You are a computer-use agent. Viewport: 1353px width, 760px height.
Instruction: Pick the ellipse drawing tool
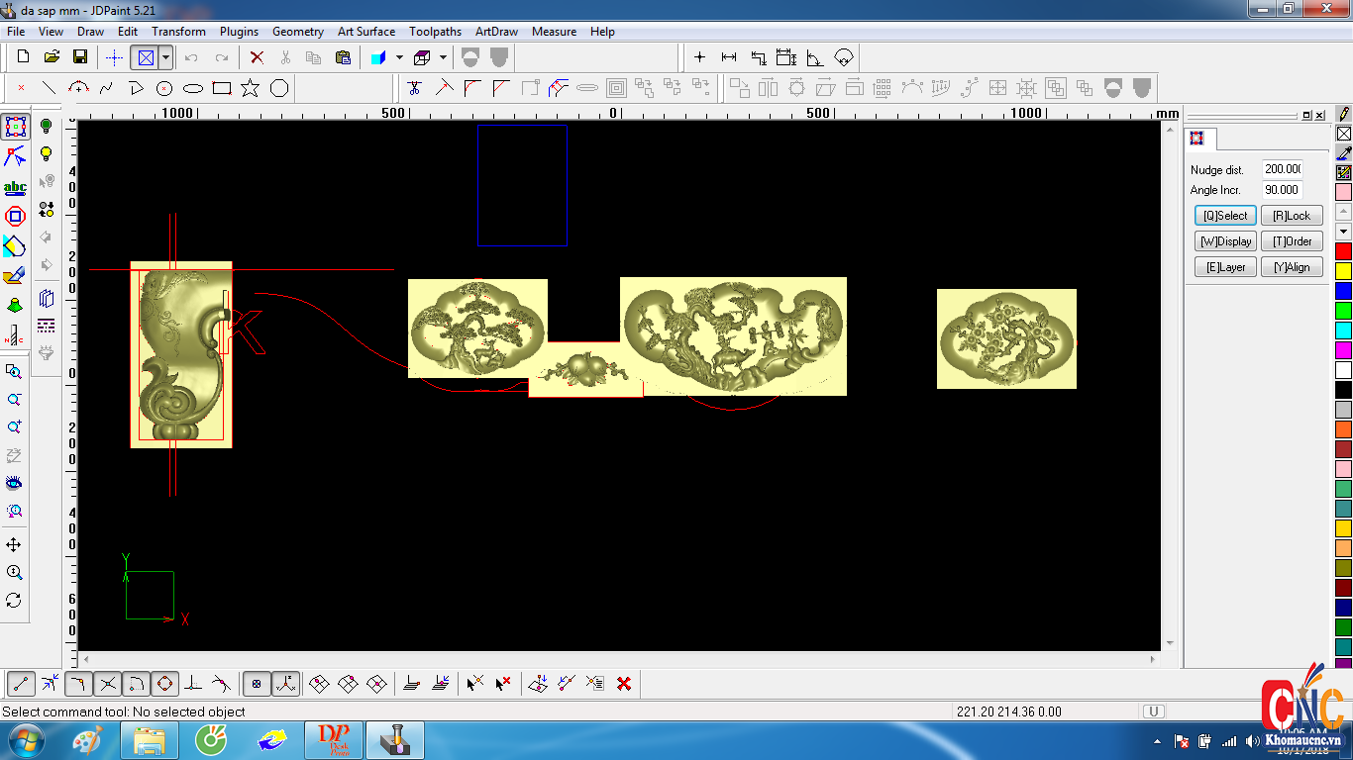tap(193, 88)
